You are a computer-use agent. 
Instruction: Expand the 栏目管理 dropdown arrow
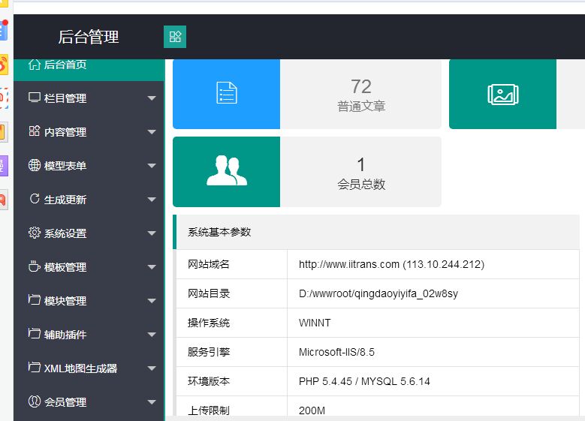(x=152, y=98)
